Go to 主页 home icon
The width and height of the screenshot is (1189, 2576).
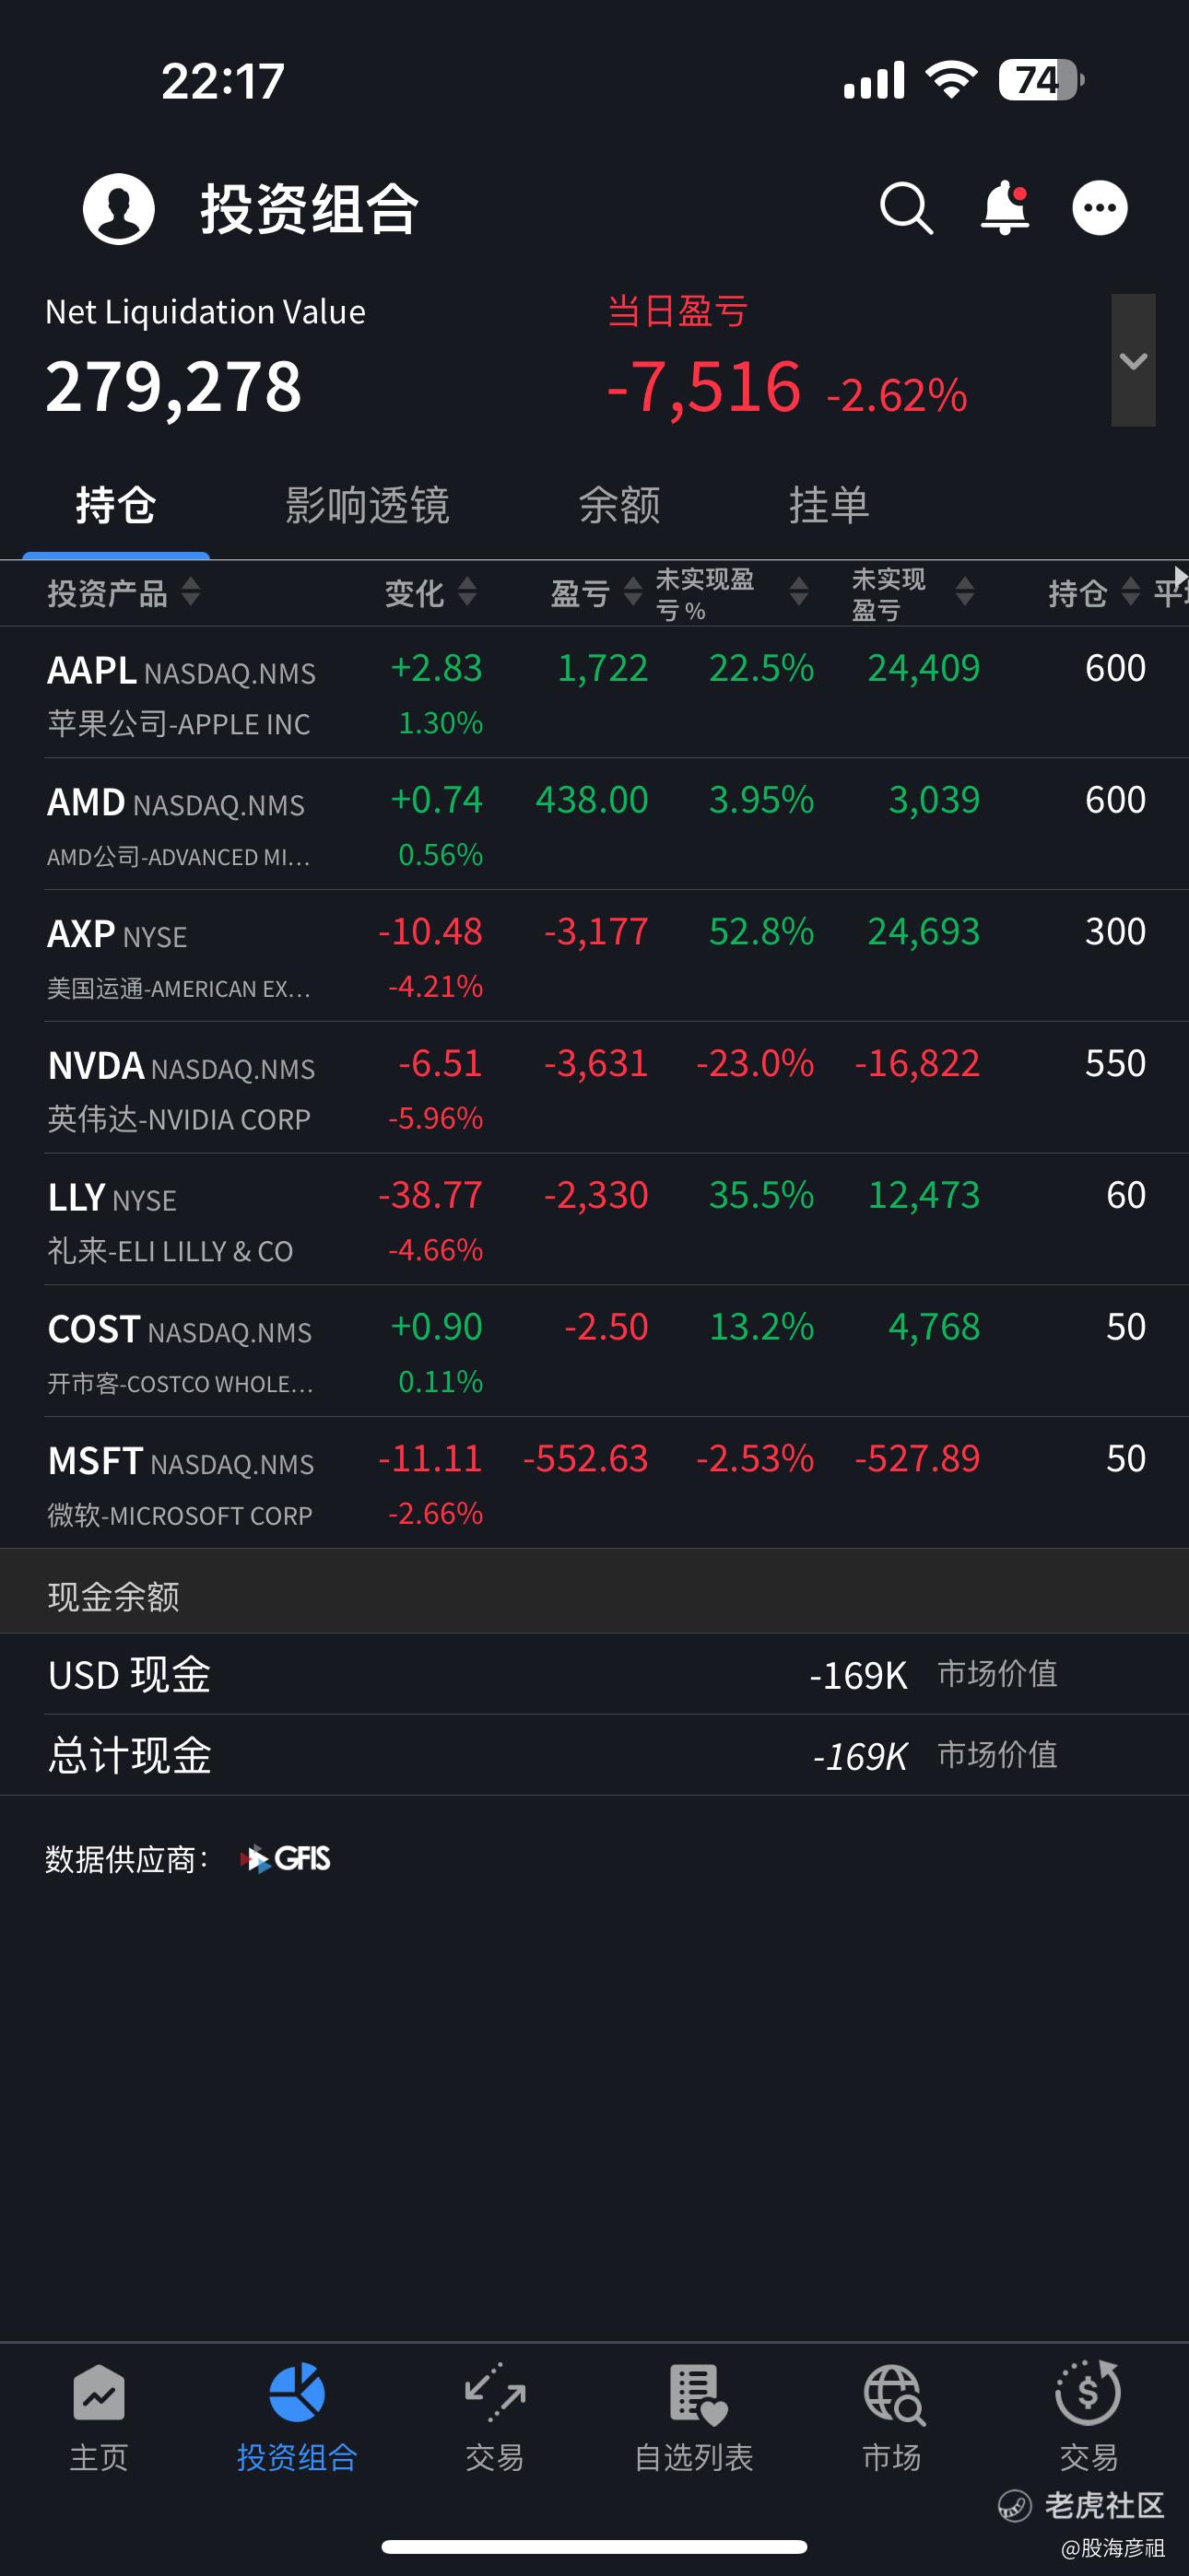click(100, 2393)
